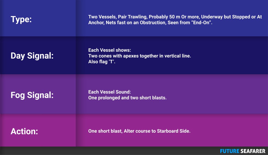Click the 'Day Signal:' label
This screenshot has width=268, height=155.
(x=32, y=56)
